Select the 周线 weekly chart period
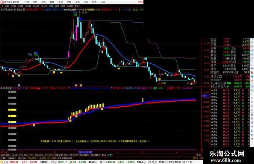The width and height of the screenshot is (254, 164). point(57,6)
